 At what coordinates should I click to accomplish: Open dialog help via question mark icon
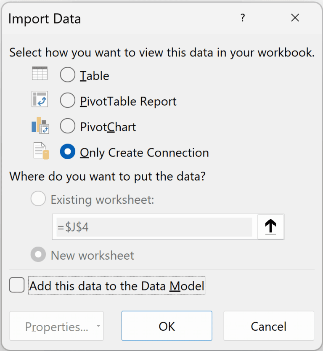point(243,18)
